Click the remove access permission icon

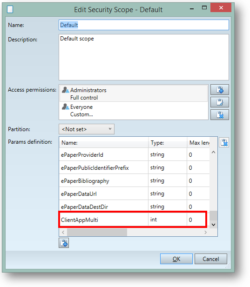[220, 115]
